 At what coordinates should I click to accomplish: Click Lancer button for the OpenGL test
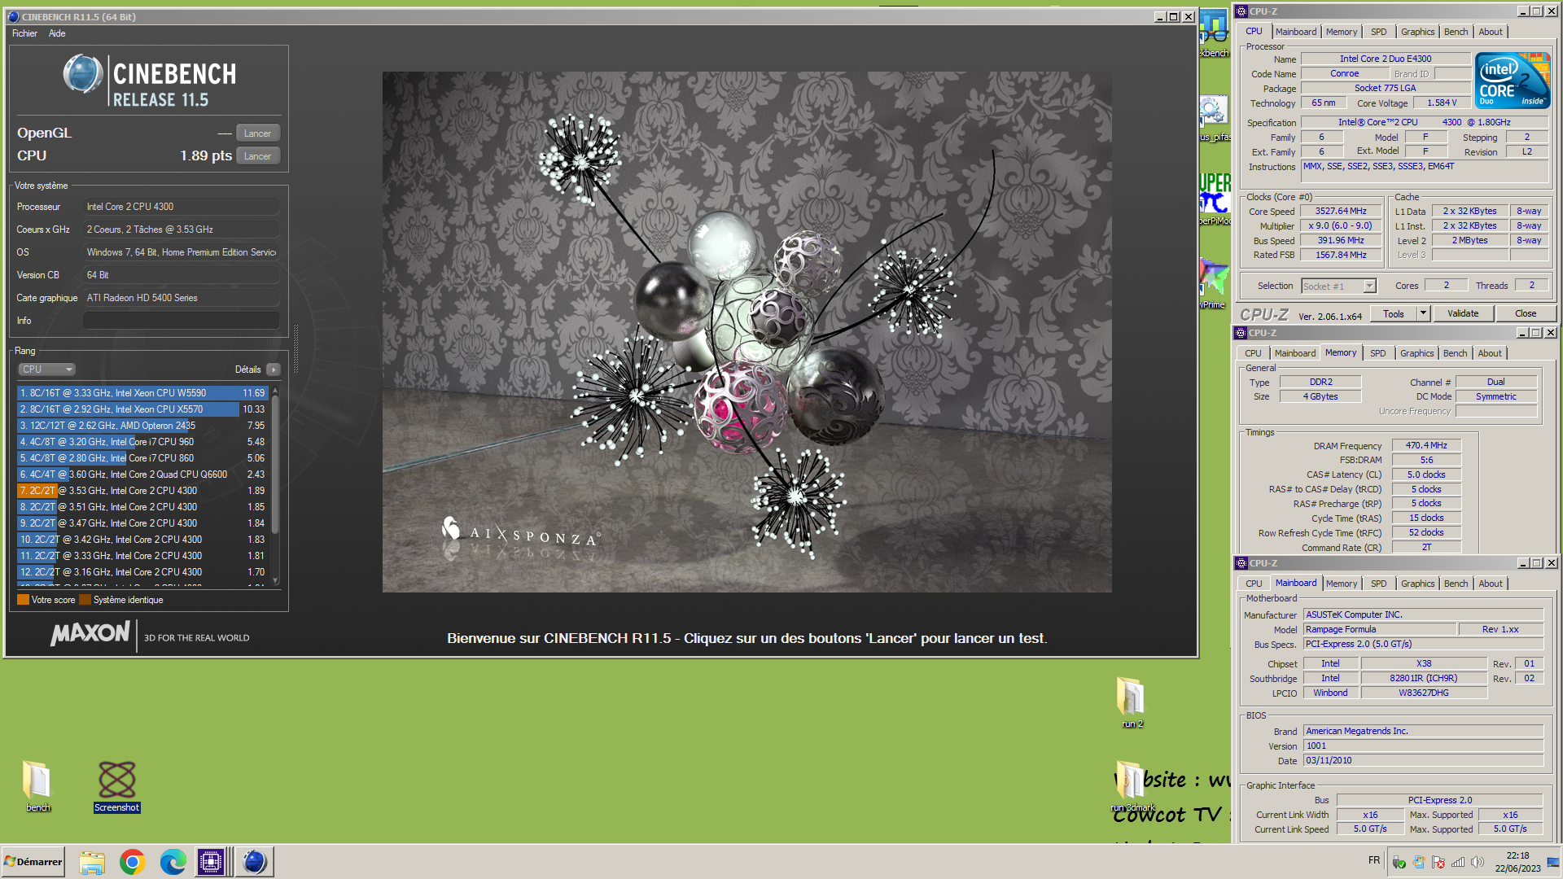258,133
